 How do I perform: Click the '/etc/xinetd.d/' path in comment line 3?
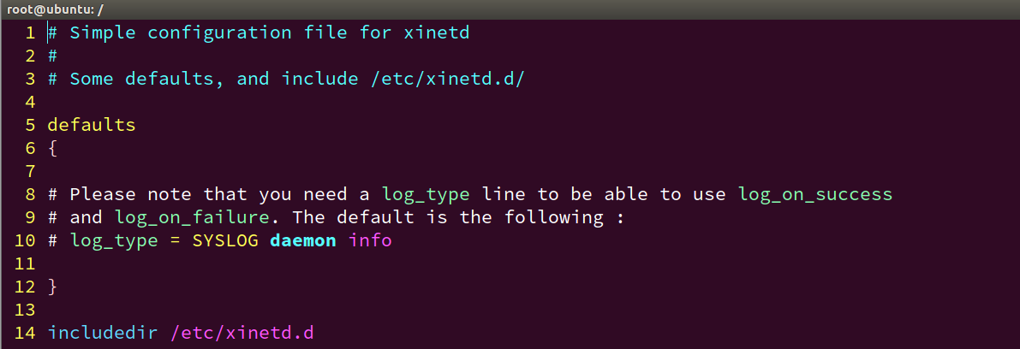447,80
